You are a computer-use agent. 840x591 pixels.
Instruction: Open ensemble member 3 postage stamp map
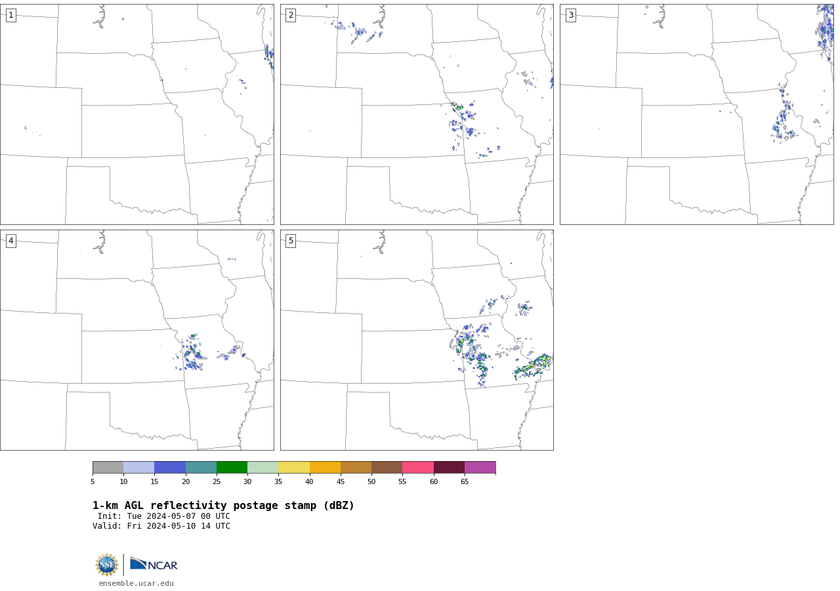coord(696,114)
